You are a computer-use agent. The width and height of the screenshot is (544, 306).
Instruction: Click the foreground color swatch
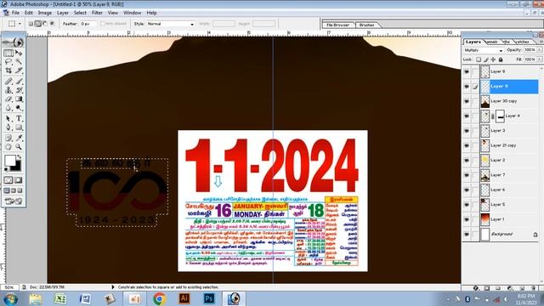click(x=9, y=161)
